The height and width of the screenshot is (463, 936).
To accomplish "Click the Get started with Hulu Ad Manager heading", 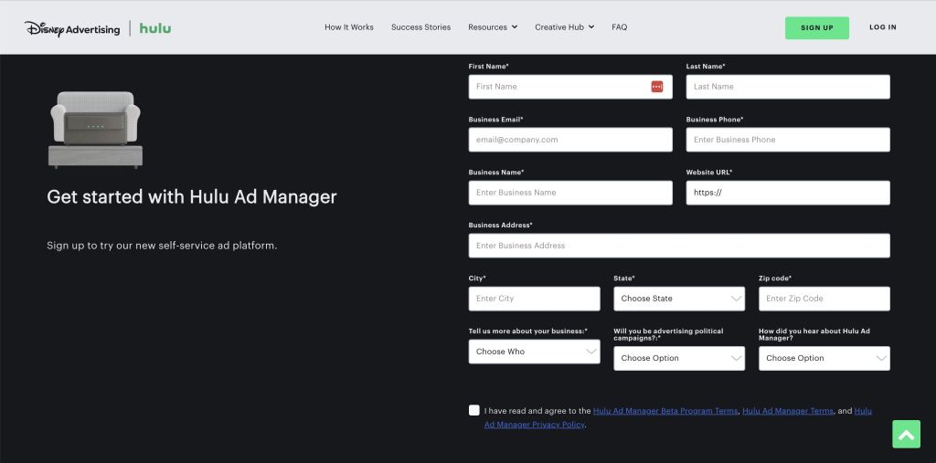I will (x=192, y=197).
